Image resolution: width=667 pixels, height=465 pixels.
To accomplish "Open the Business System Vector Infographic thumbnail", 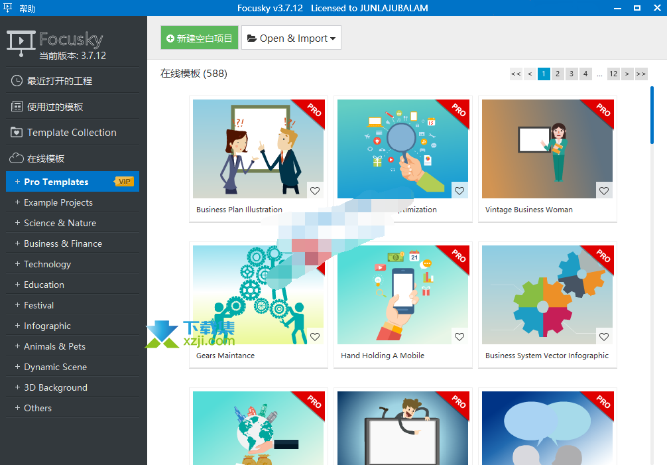I will pos(548,295).
